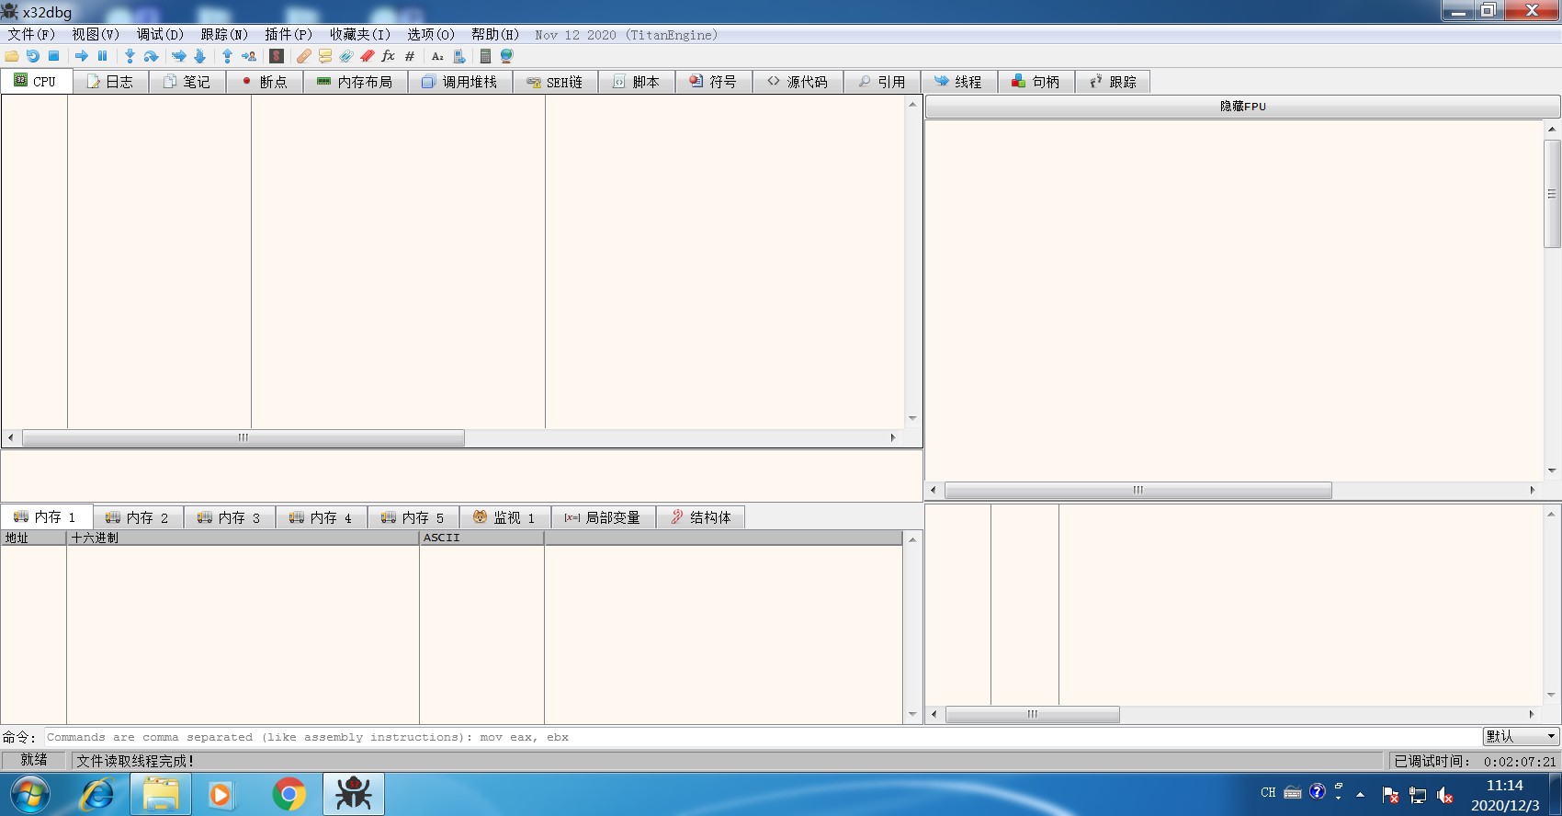Switch to the 断点 tab
The height and width of the screenshot is (816, 1562).
tap(265, 82)
